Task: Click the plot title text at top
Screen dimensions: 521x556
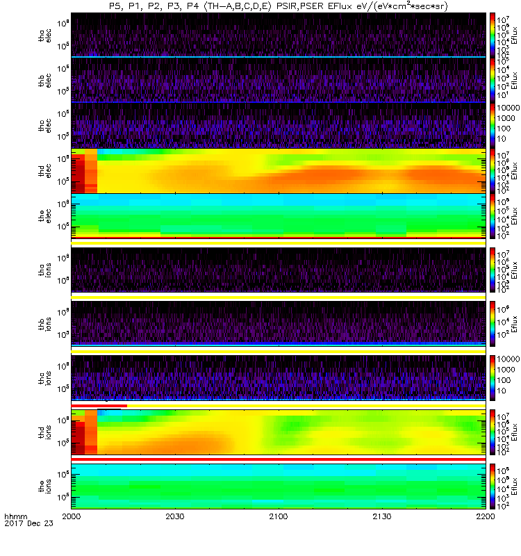Action: coord(279,6)
